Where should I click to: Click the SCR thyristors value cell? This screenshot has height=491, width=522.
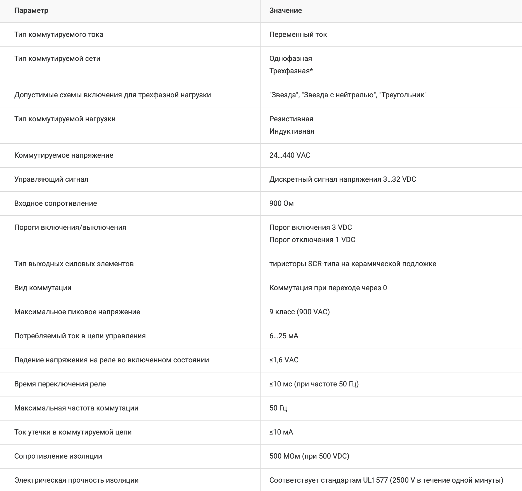point(352,264)
